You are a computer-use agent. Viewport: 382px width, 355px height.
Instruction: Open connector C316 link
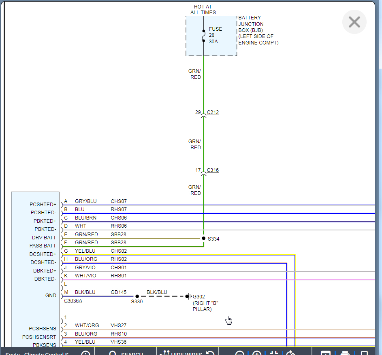[x=213, y=170]
